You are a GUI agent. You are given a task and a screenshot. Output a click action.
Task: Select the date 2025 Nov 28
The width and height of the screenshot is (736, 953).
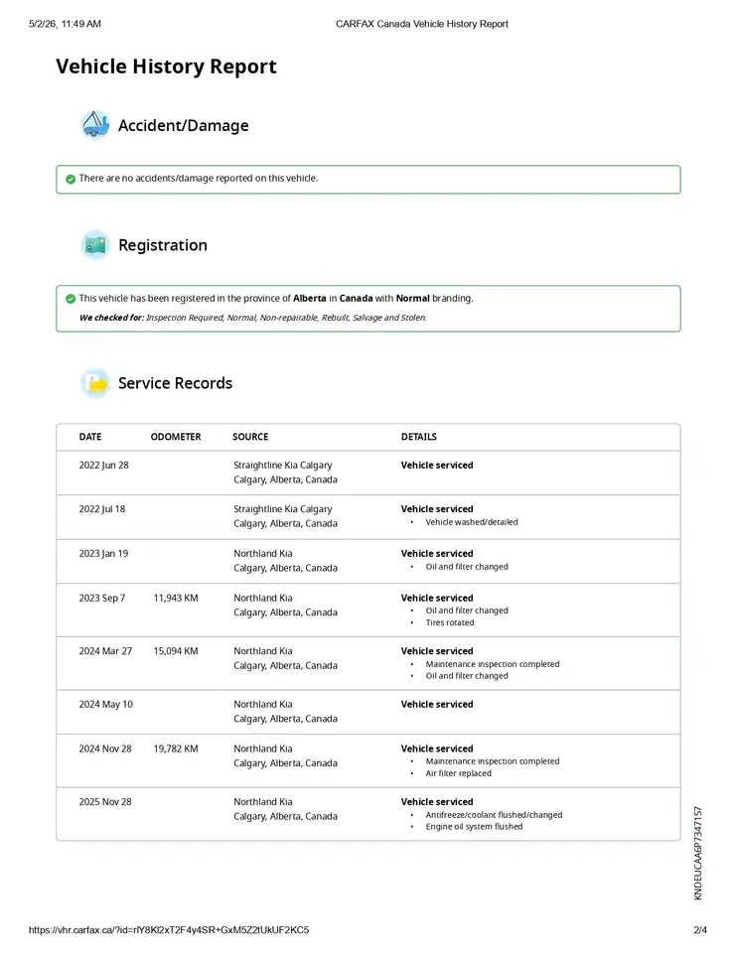pyautogui.click(x=104, y=802)
